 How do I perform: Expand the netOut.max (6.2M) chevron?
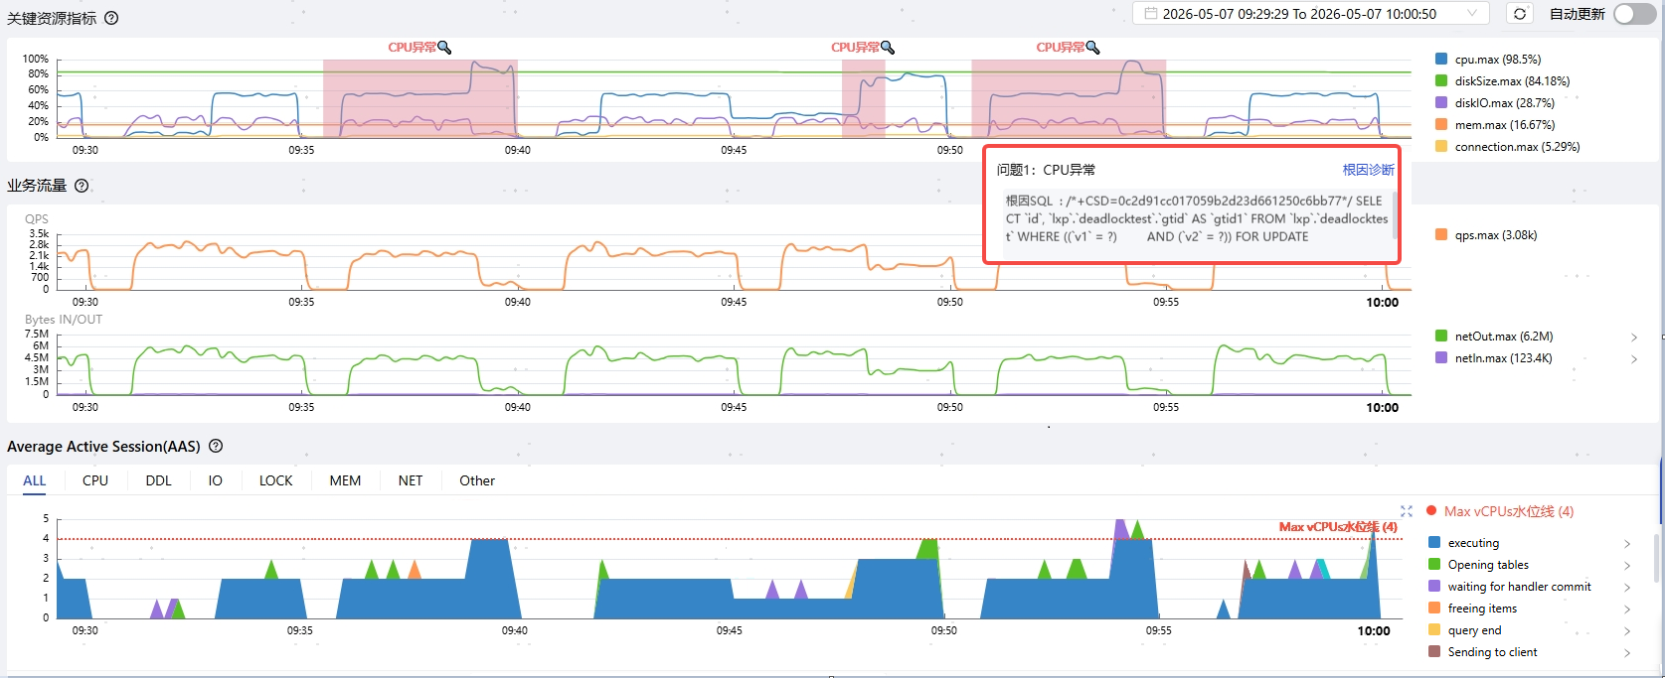(1634, 338)
